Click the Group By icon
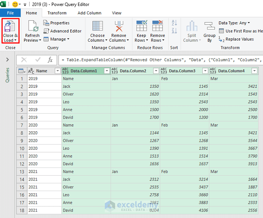The image size is (263, 218). coord(210,26)
